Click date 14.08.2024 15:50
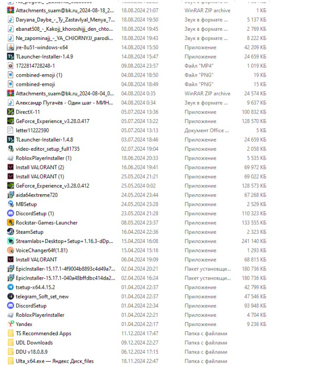Viewport: 327px width, 366px height. coord(140,47)
